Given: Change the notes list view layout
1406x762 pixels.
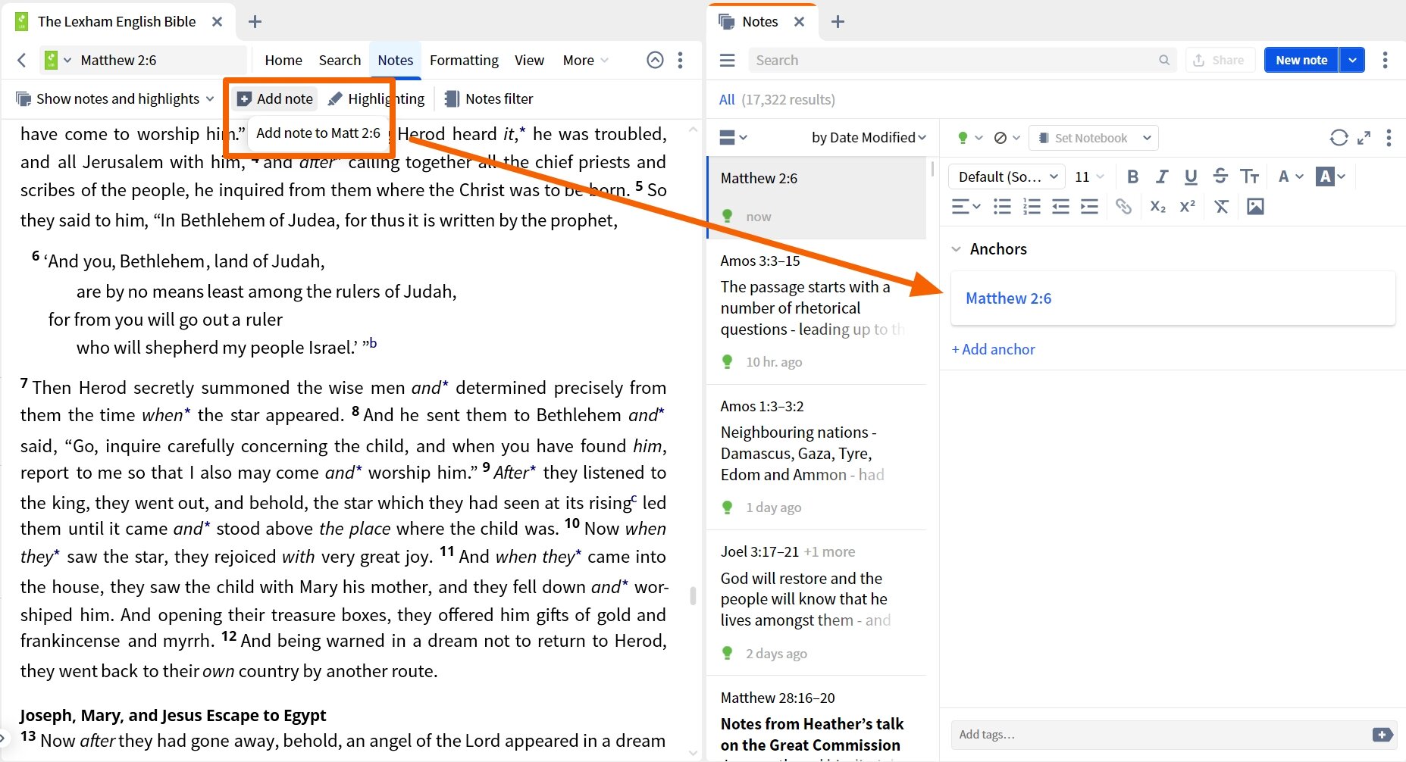Looking at the screenshot, I should coord(733,137).
